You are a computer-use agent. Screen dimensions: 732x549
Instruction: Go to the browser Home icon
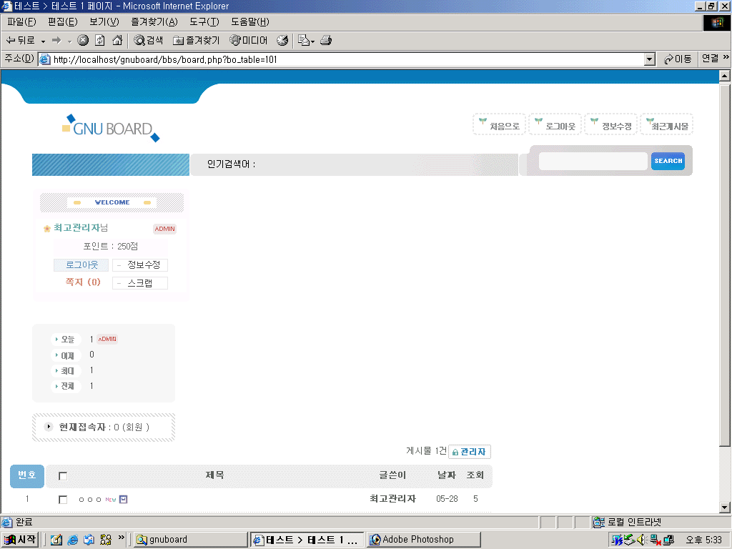click(x=117, y=41)
